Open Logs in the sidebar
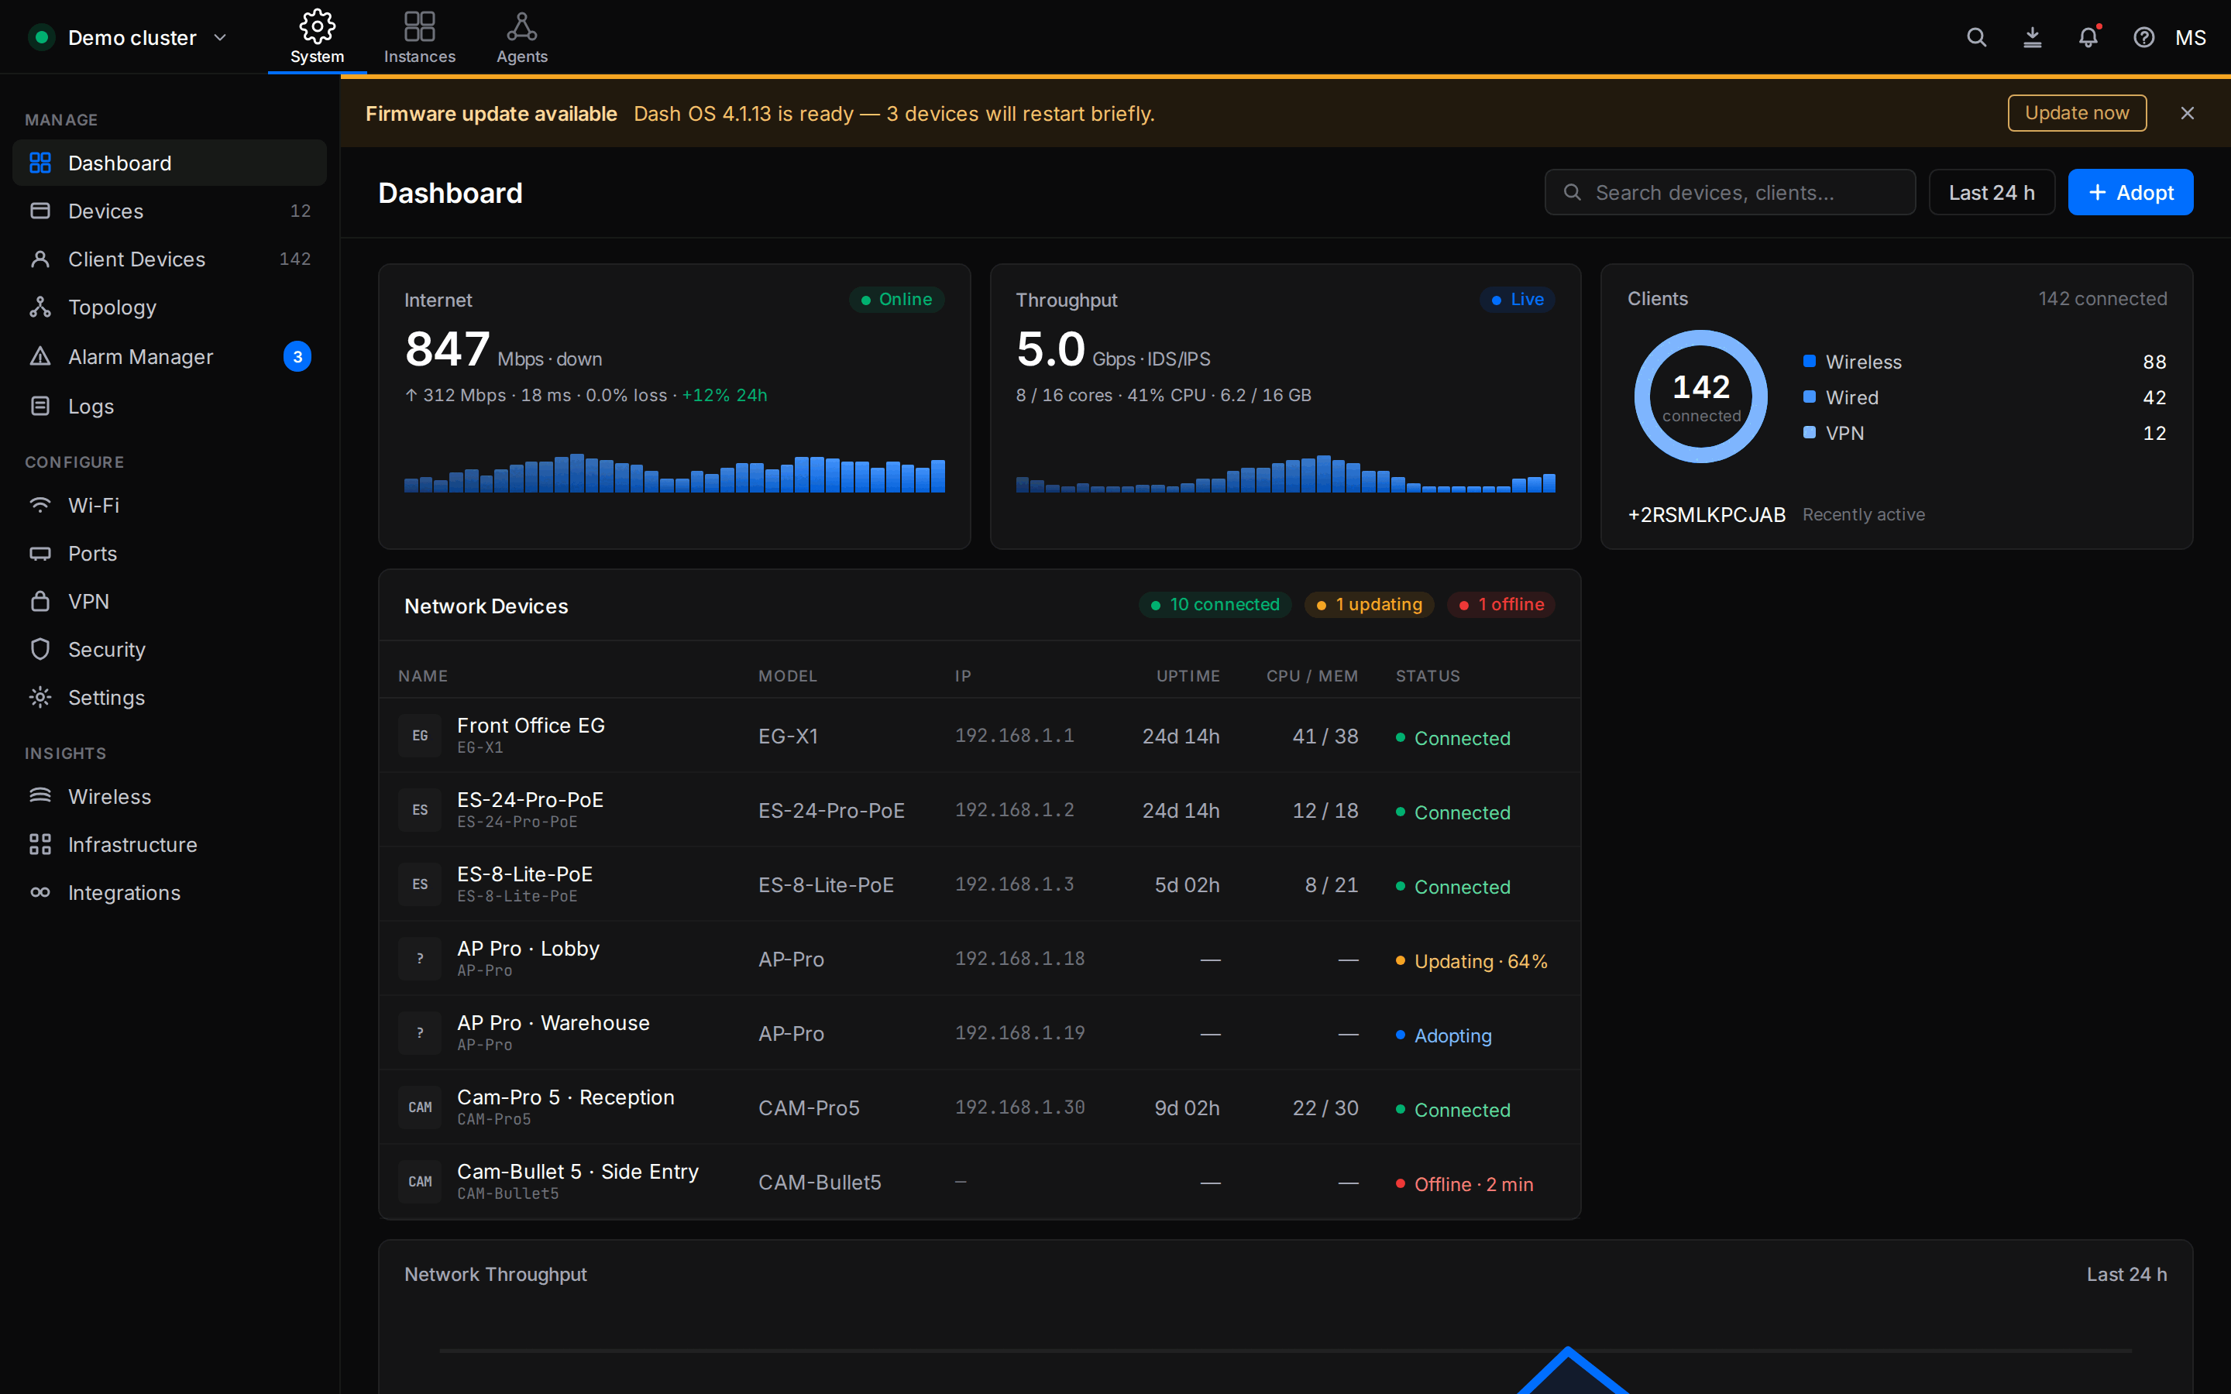Viewport: 2231px width, 1394px height. pos(170,406)
